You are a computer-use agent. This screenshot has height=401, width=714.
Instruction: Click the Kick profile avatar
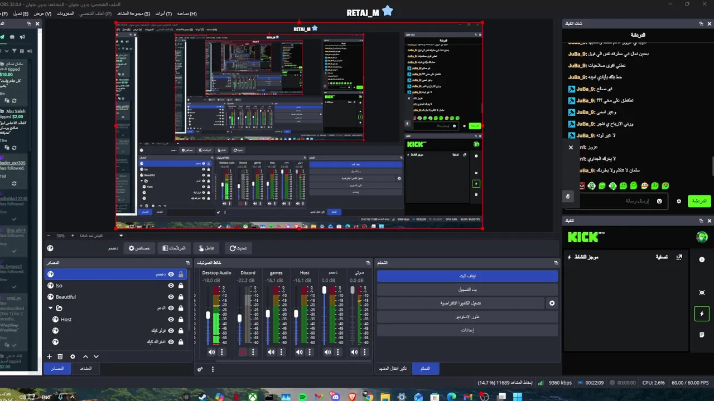pos(702,237)
